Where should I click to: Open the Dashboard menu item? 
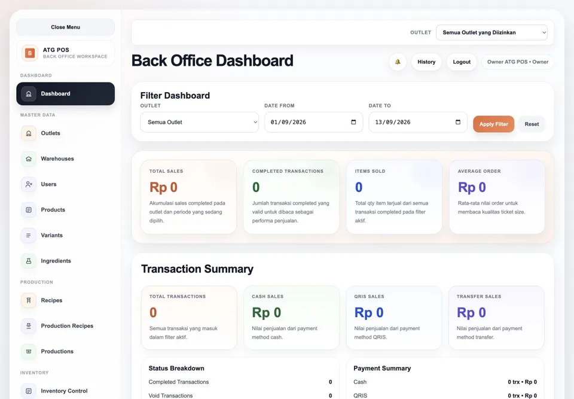(x=66, y=94)
